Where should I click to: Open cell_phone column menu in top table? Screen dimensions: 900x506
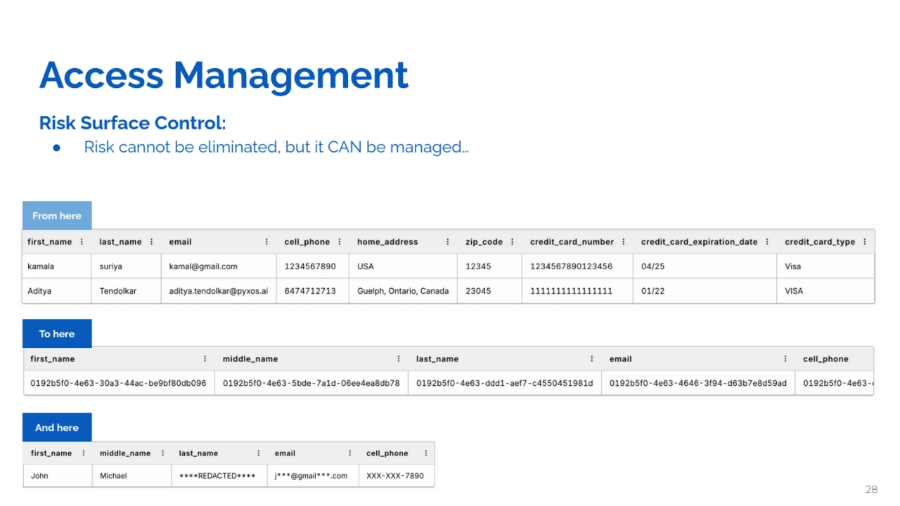339,242
